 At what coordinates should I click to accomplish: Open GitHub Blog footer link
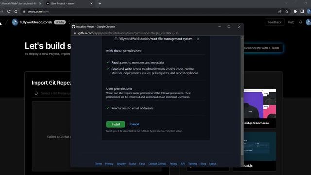203,164
